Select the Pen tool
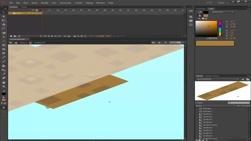251x141 pixels. pyautogui.click(x=4, y=33)
